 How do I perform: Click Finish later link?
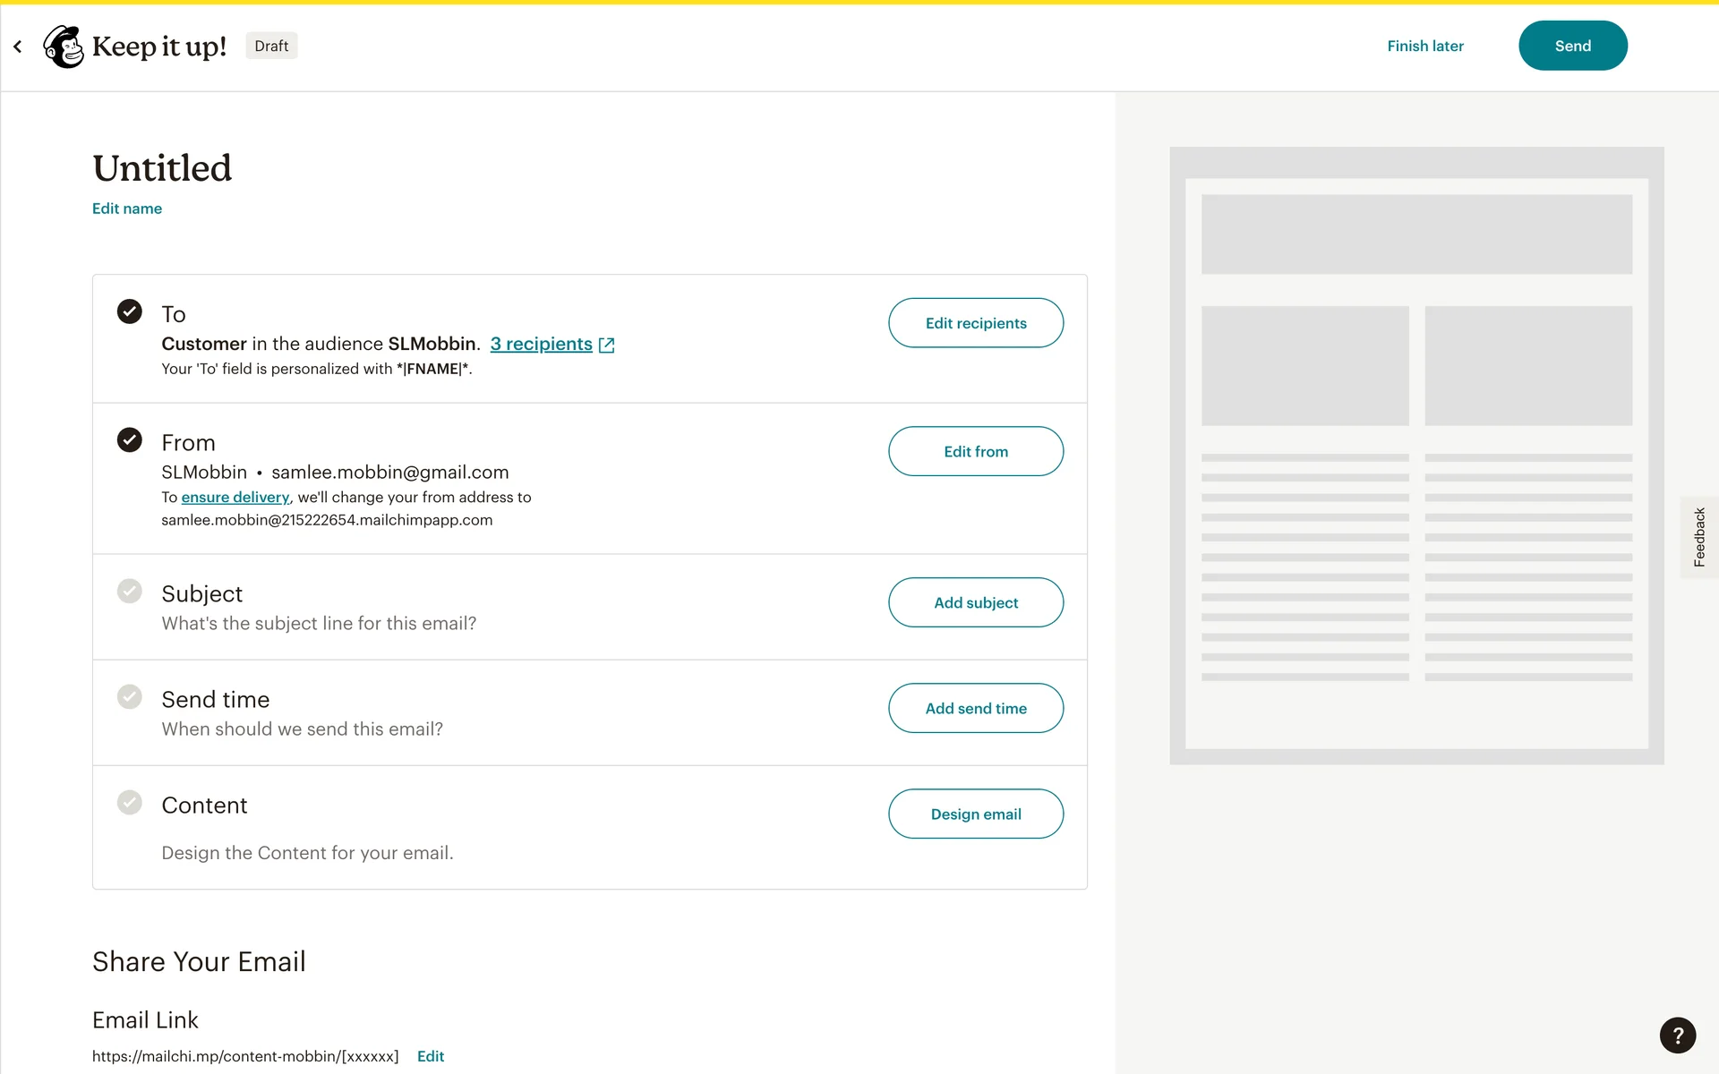coord(1425,46)
